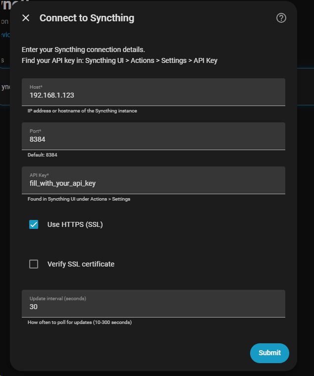Image resolution: width=314 pixels, height=376 pixels.
Task: Click the 'Find your API key in' instruction line
Action: point(120,60)
